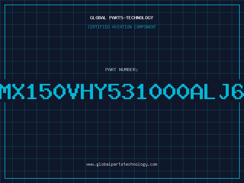
Task: Open the www.globalpartstechnology.com link
Action: 122,164
